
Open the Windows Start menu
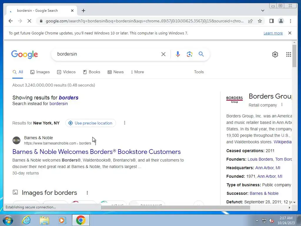[8, 220]
